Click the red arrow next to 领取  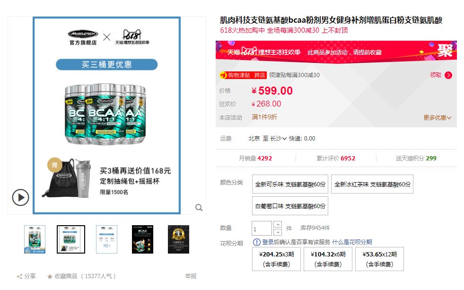tap(448, 75)
